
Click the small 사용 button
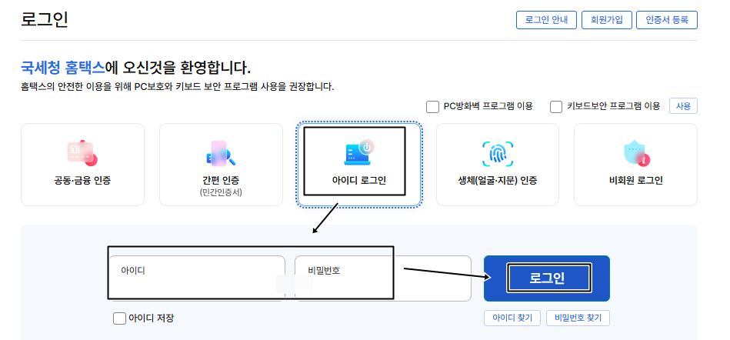click(x=683, y=105)
